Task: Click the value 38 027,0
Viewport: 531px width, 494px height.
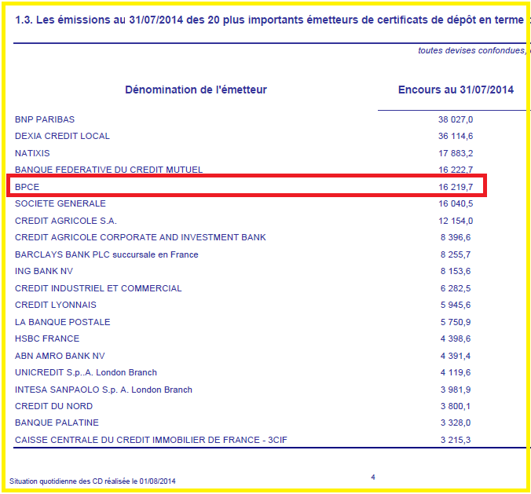Action: (456, 119)
